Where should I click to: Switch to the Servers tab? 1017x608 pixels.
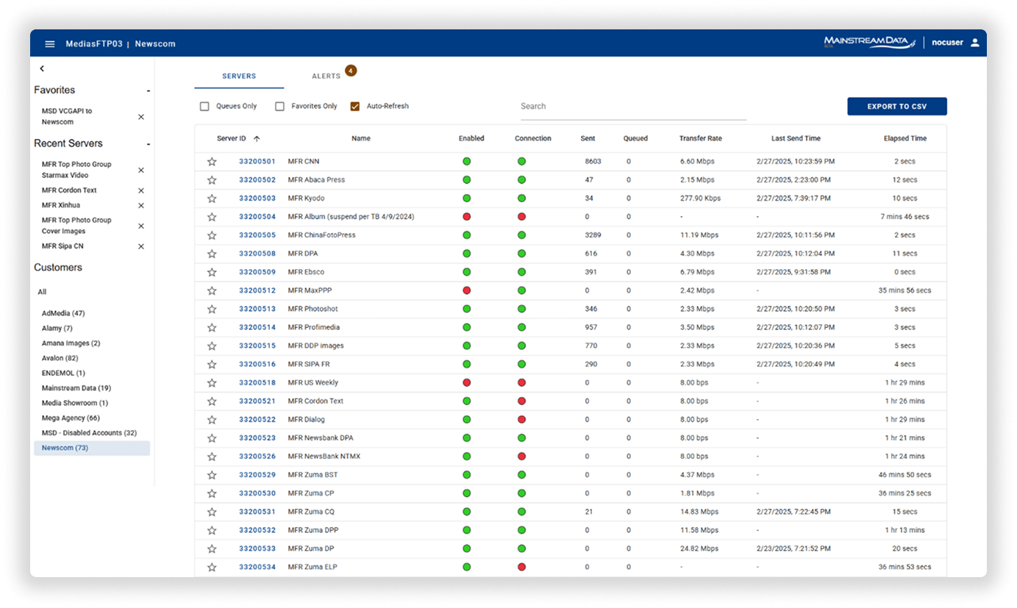coord(239,76)
